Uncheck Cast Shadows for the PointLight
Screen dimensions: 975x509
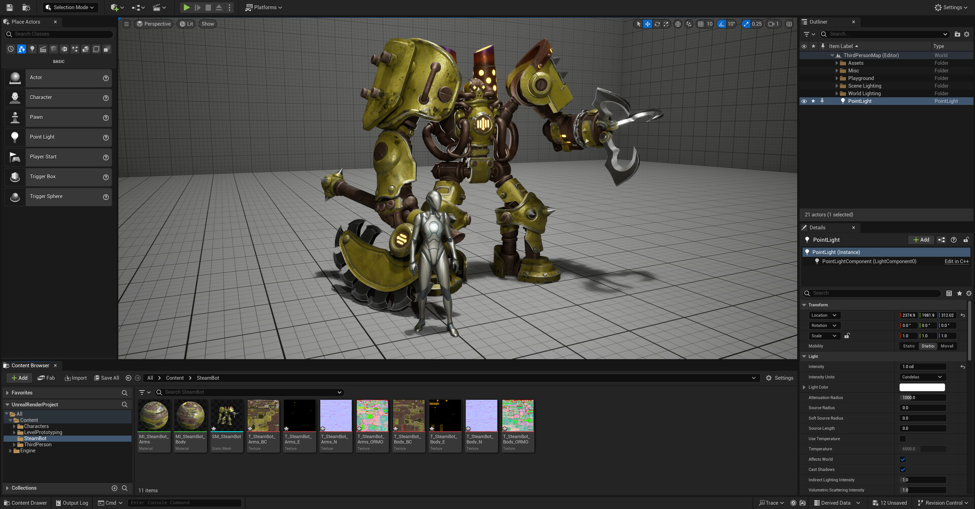(x=903, y=469)
